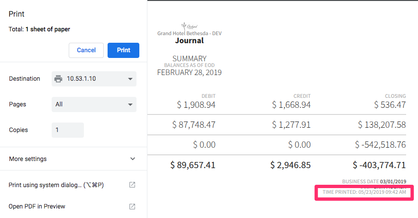This screenshot has width=418, height=218.
Task: Click the Orchard hotel logo in preview
Action: coord(189,26)
